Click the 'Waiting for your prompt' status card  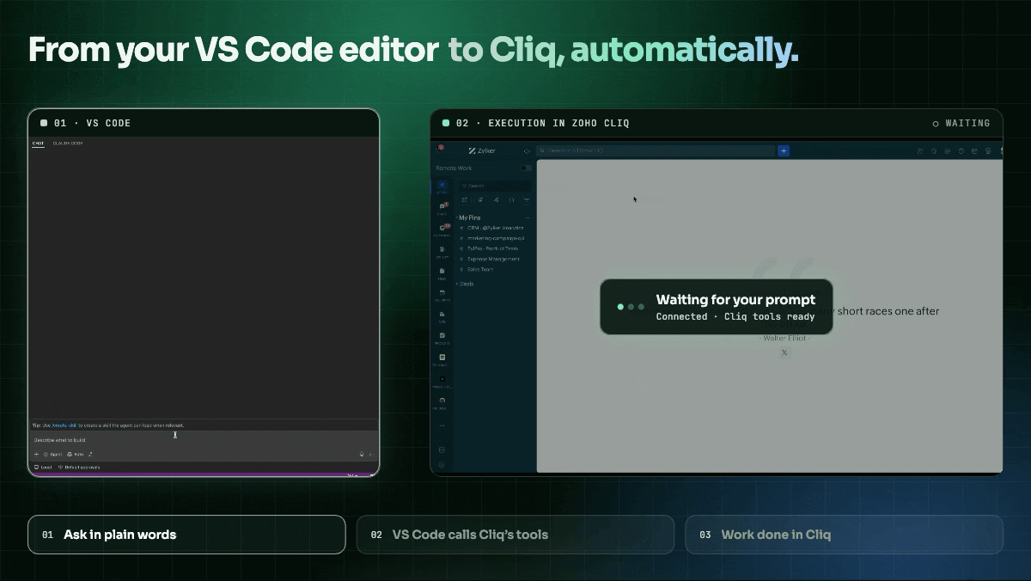[x=717, y=307]
